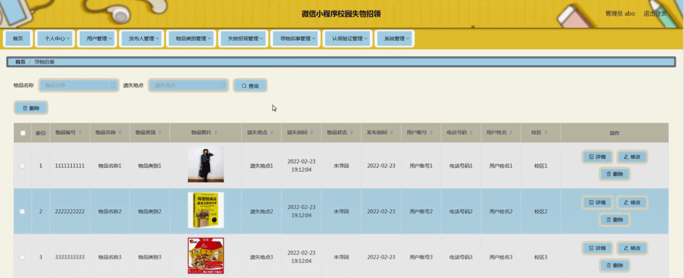Click 寻物启事 in the breadcrumb

pyautogui.click(x=44, y=62)
